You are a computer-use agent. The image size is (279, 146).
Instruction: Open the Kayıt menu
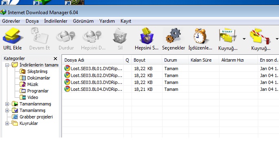point(125,21)
